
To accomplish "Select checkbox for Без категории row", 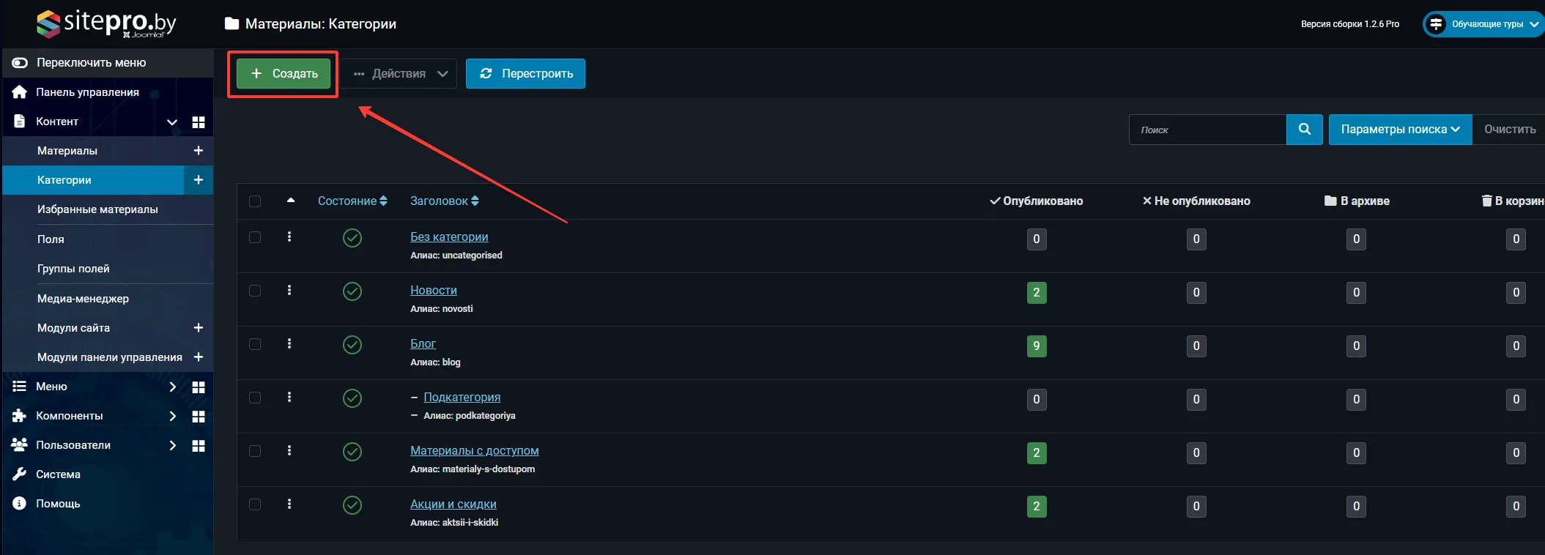I will click(255, 237).
